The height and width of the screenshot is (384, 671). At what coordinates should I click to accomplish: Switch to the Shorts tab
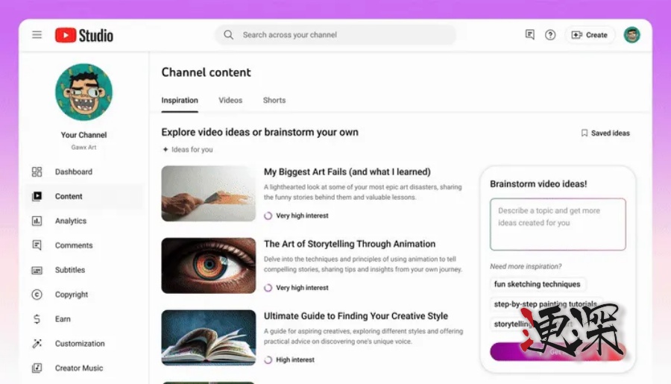(274, 101)
